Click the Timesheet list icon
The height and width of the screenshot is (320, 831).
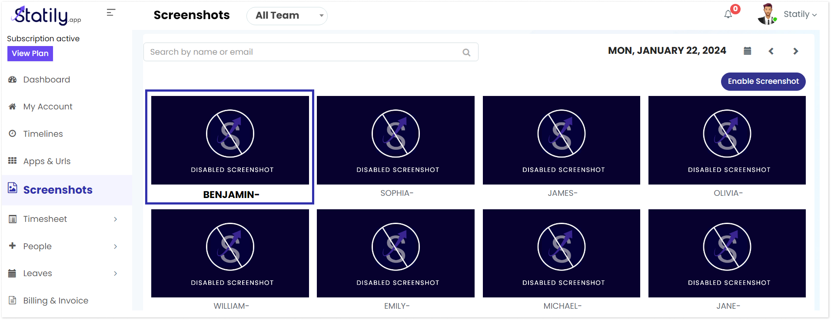(13, 219)
